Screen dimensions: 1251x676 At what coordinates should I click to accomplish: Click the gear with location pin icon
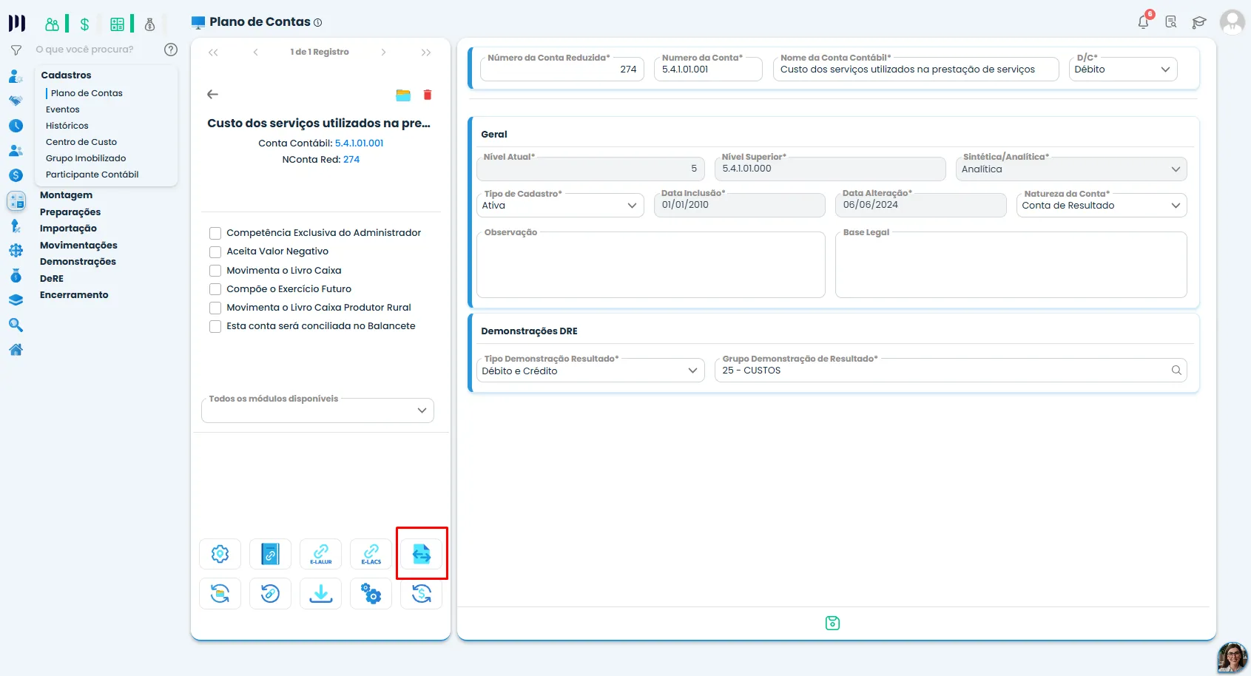[x=220, y=554]
